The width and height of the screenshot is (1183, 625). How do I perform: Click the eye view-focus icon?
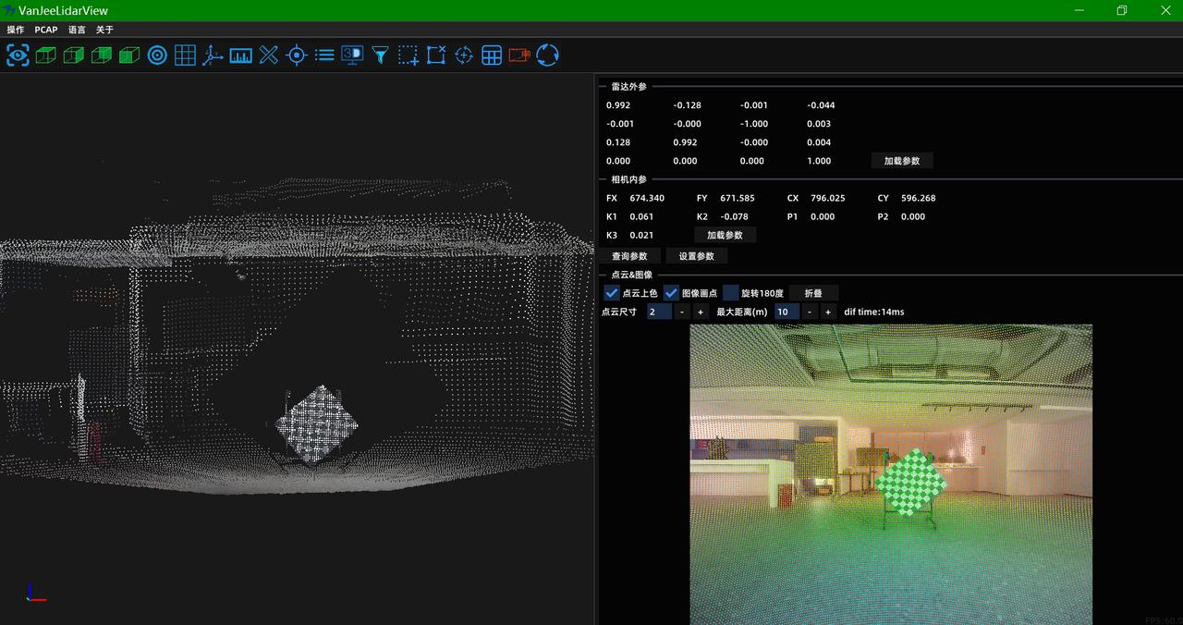(18, 55)
